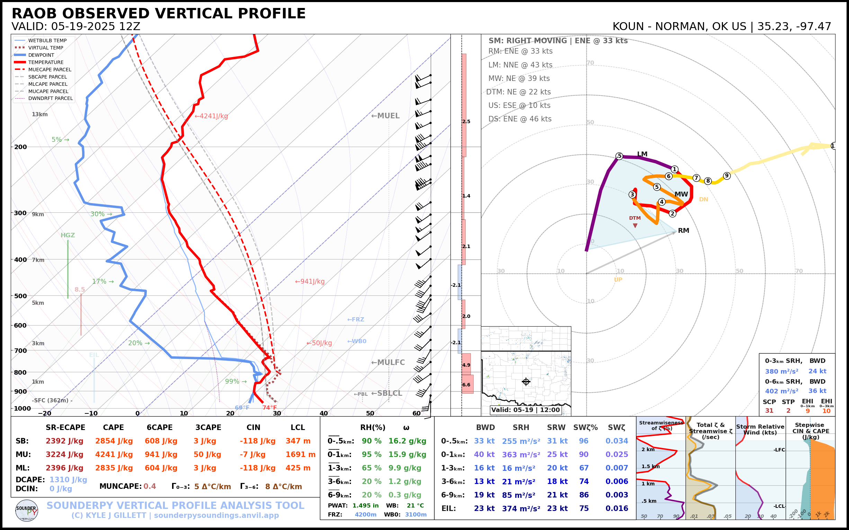849x530 pixels.
Task: Click the SounderPy logo icon
Action: pyautogui.click(x=27, y=511)
